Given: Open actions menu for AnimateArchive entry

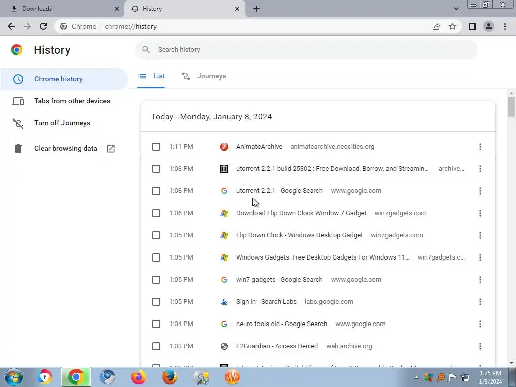Looking at the screenshot, I should pyautogui.click(x=480, y=147).
